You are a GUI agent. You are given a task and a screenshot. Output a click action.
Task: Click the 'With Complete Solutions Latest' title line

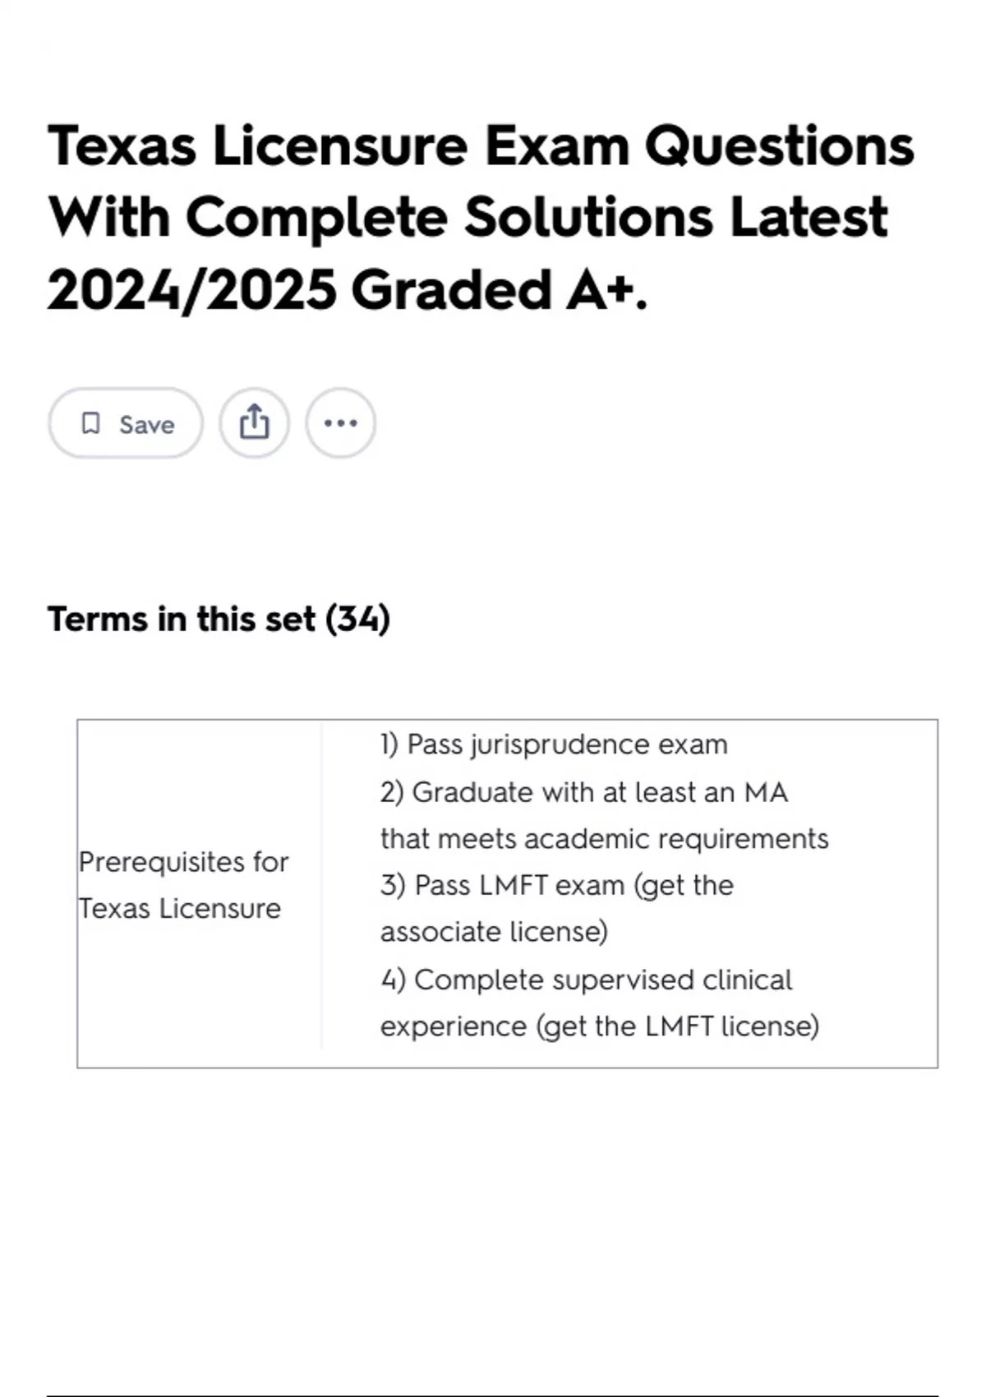468,218
